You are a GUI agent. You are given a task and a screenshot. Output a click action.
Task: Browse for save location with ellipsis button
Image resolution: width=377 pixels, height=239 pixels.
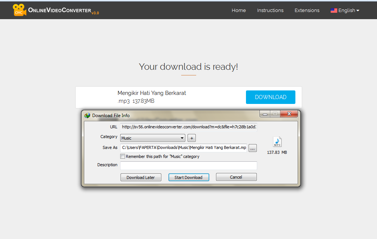coord(252,148)
